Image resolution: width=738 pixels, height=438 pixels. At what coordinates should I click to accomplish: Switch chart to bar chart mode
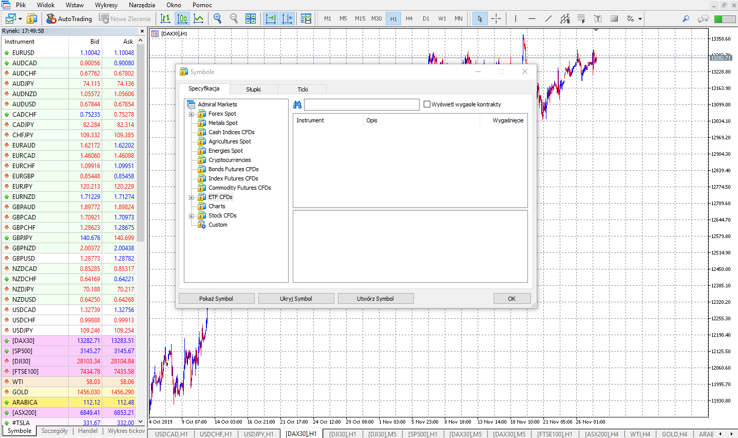(x=165, y=19)
